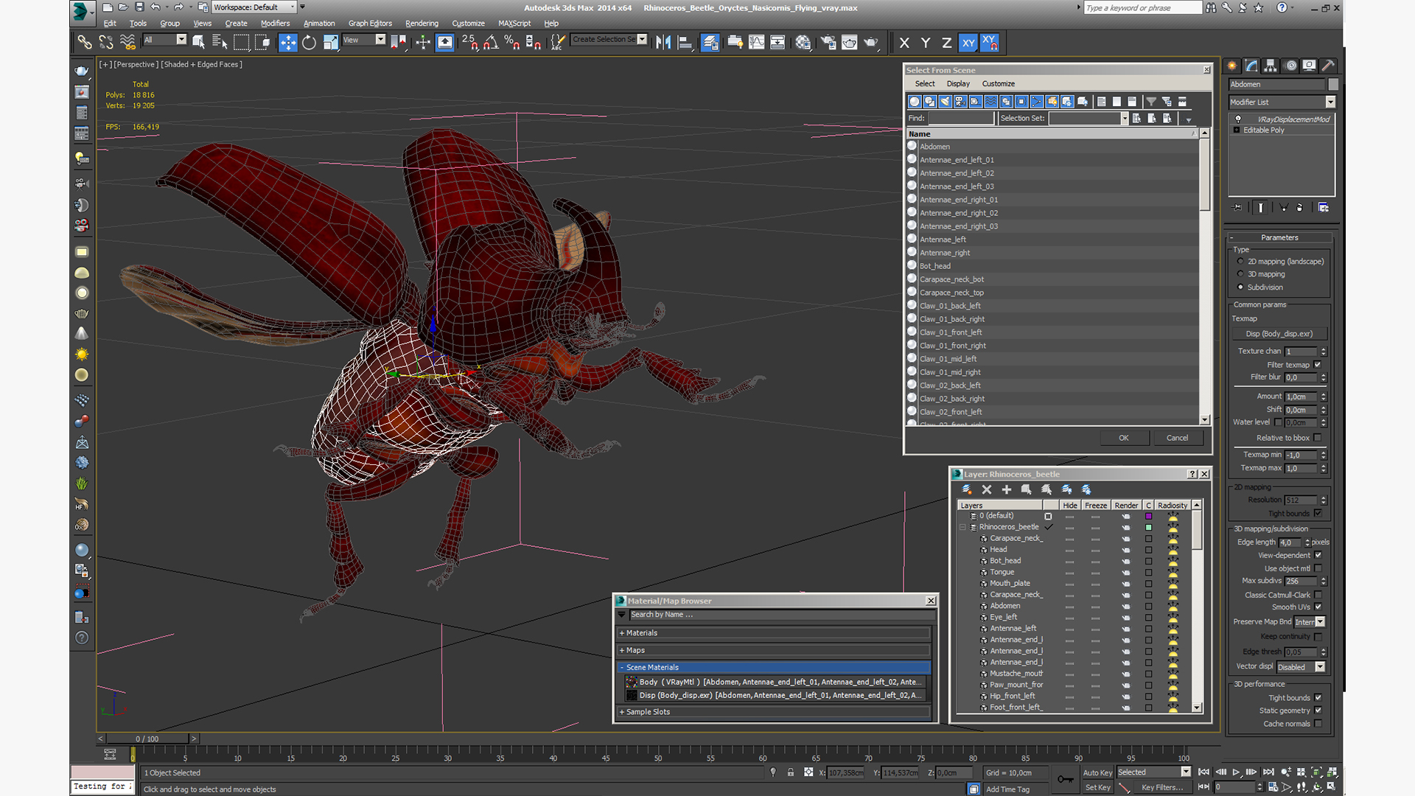This screenshot has height=796, width=1415.
Task: Click Disp (Body_disp.exr) texmap button
Action: [1279, 334]
